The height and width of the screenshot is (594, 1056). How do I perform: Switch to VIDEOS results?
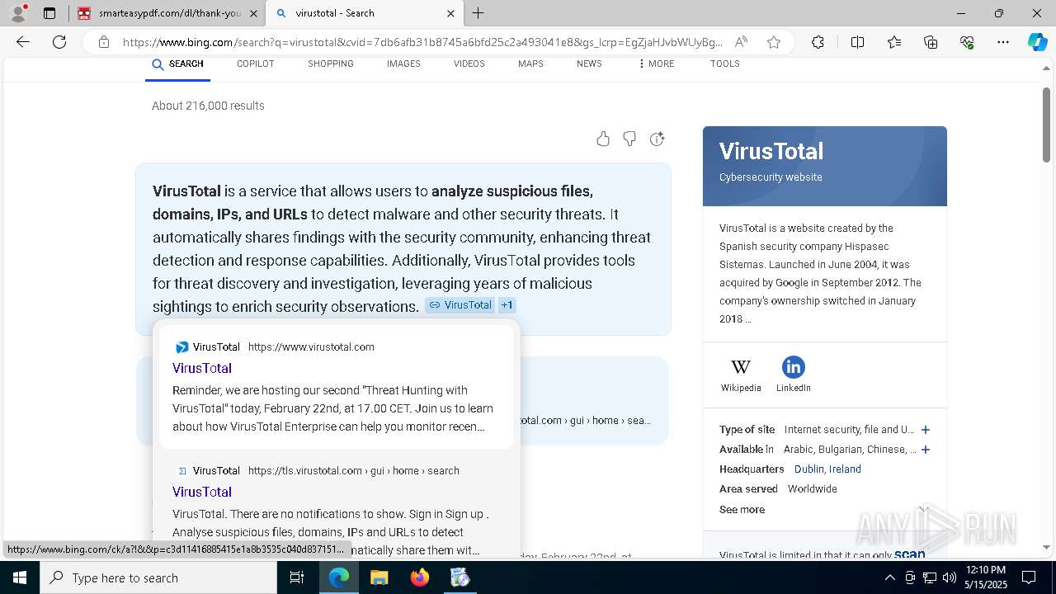469,64
